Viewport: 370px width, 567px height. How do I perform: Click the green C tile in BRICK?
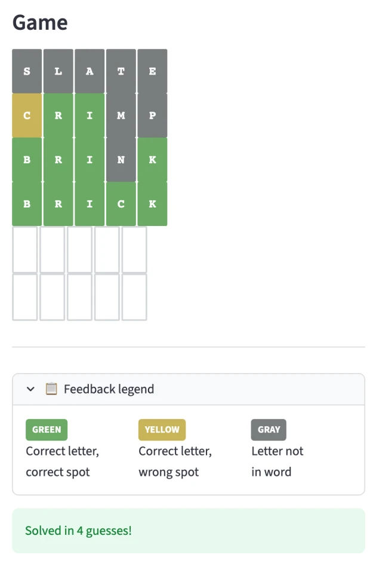(x=121, y=203)
